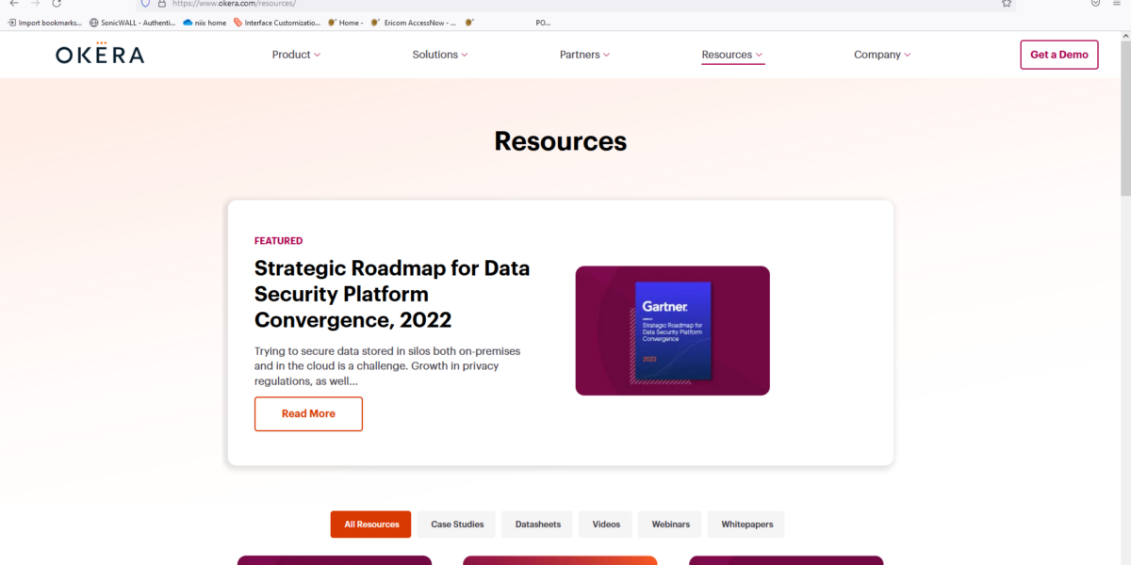Open the Interface Customization bookmark
1131x565 pixels.
[x=277, y=22]
